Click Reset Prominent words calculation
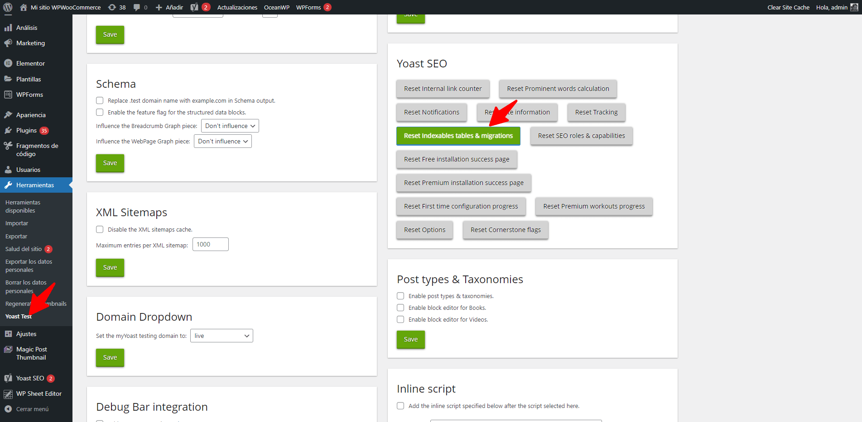862x422 pixels. (x=558, y=89)
